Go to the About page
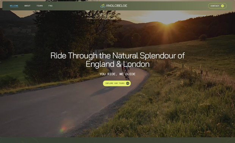 [x=27, y=6]
